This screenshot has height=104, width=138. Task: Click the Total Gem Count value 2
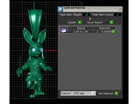(x=118, y=15)
